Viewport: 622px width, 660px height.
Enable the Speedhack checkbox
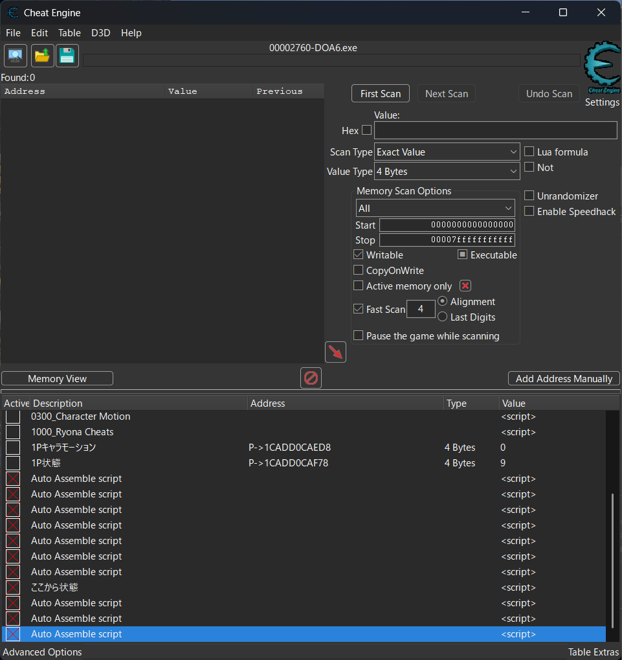coord(529,212)
